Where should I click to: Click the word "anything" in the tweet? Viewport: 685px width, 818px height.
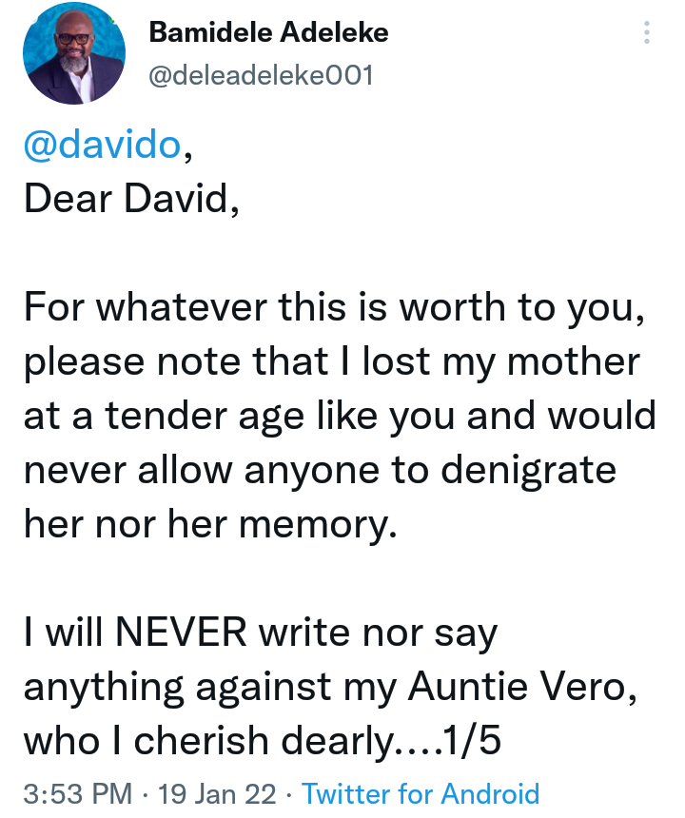[x=104, y=688]
